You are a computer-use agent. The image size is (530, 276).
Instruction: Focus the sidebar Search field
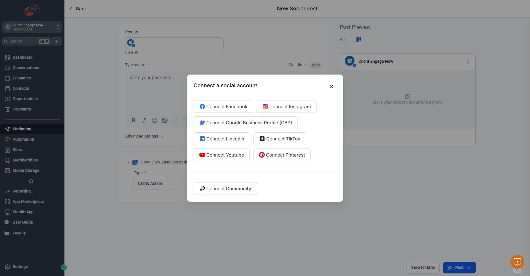pos(26,41)
